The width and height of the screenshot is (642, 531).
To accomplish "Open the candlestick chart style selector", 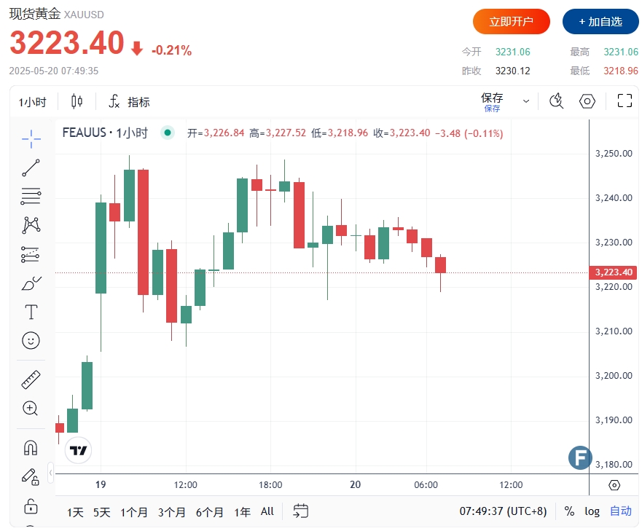I will (x=77, y=101).
